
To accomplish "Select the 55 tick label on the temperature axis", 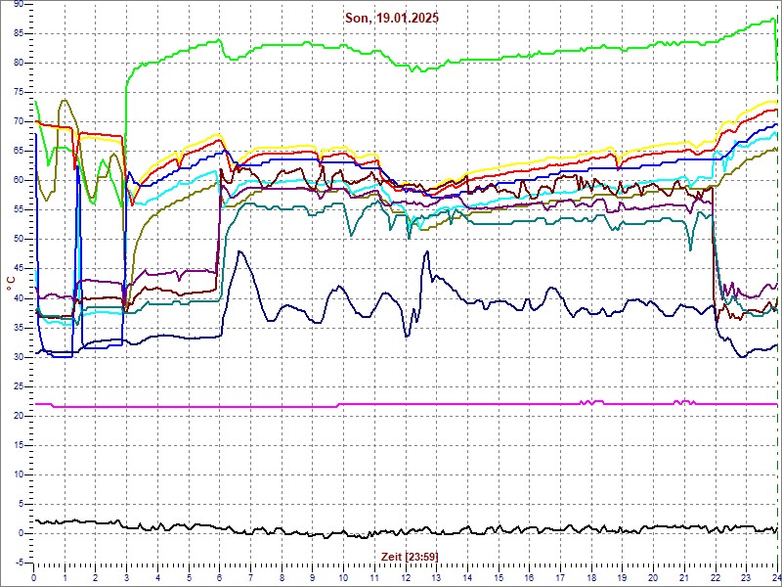I will (18, 210).
